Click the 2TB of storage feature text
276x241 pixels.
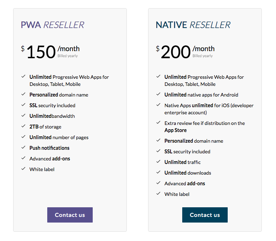45,127
